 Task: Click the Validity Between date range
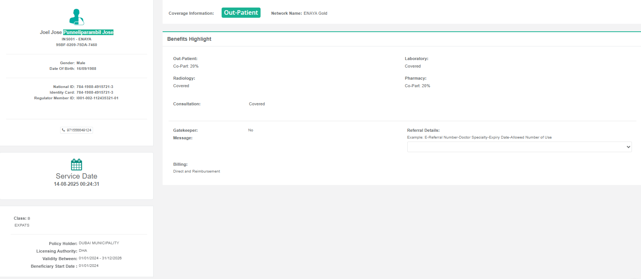[100, 258]
